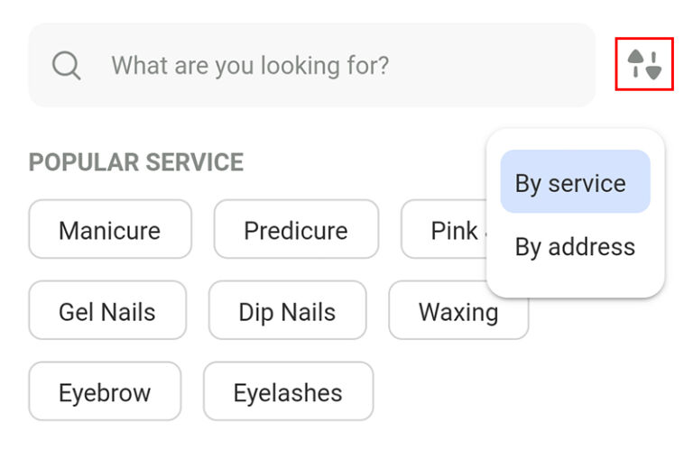This screenshot has height=468, width=693.
Task: Click the POPULAR SERVICE heading
Action: [x=136, y=162]
